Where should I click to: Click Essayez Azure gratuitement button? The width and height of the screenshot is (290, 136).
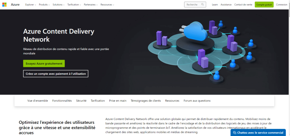tap(44, 63)
